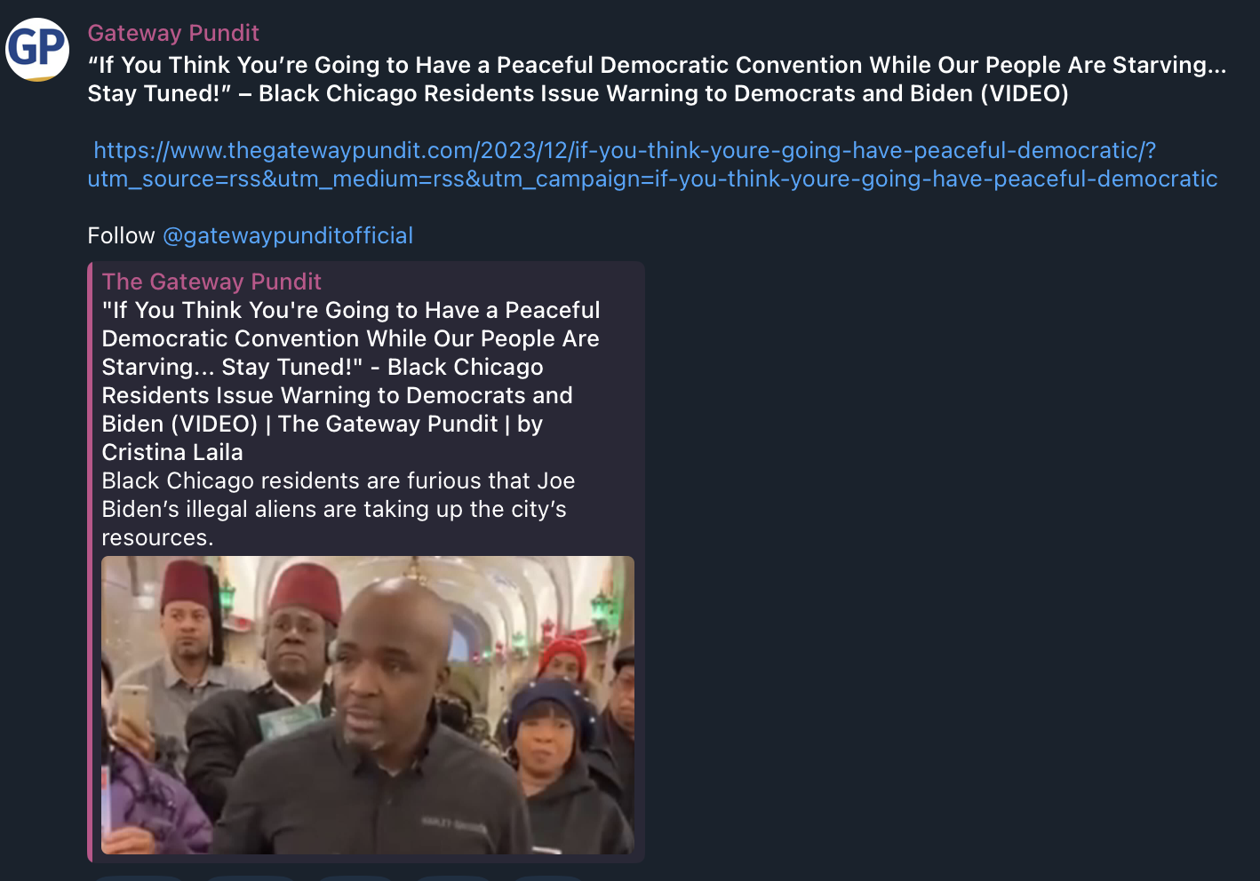Open the article video thumbnail image
This screenshot has height=881, width=1260.
tap(368, 705)
